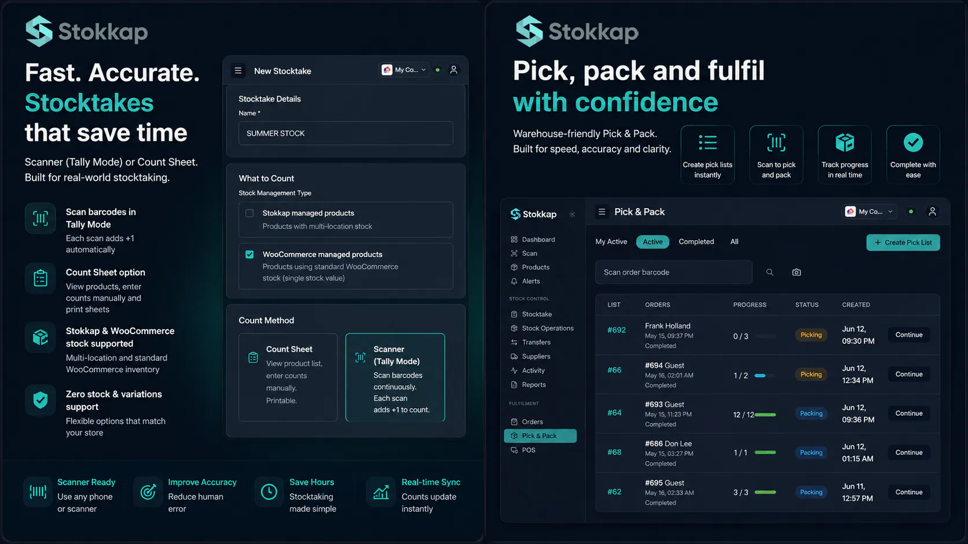Click the CREATED column header

point(856,305)
